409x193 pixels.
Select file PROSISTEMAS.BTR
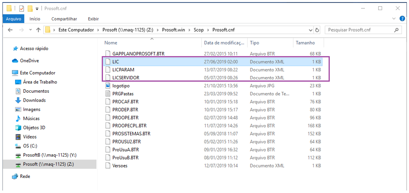(x=132, y=133)
